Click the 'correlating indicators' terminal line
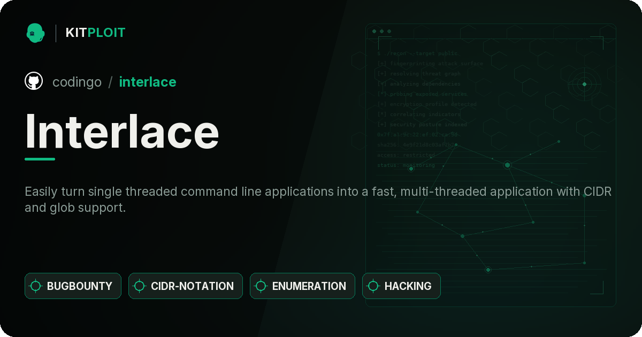The image size is (642, 337). [x=418, y=114]
